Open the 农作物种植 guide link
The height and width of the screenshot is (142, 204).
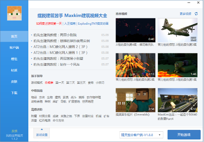(x=94, y=97)
